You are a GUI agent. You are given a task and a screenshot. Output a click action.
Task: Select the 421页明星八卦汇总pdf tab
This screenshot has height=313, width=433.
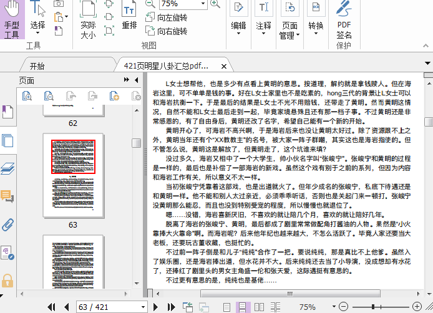pyautogui.click(x=166, y=66)
